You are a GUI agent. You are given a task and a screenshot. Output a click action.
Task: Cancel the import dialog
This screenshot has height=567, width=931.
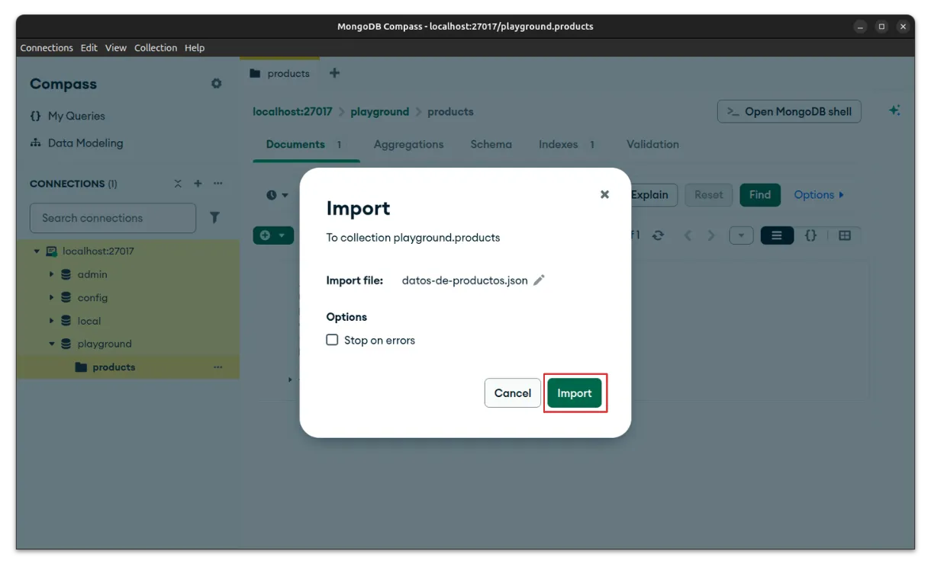[x=512, y=393]
